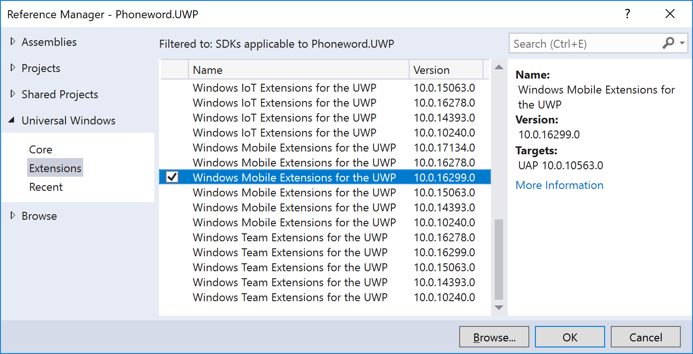
Task: Click the help question mark icon
Action: point(628,14)
